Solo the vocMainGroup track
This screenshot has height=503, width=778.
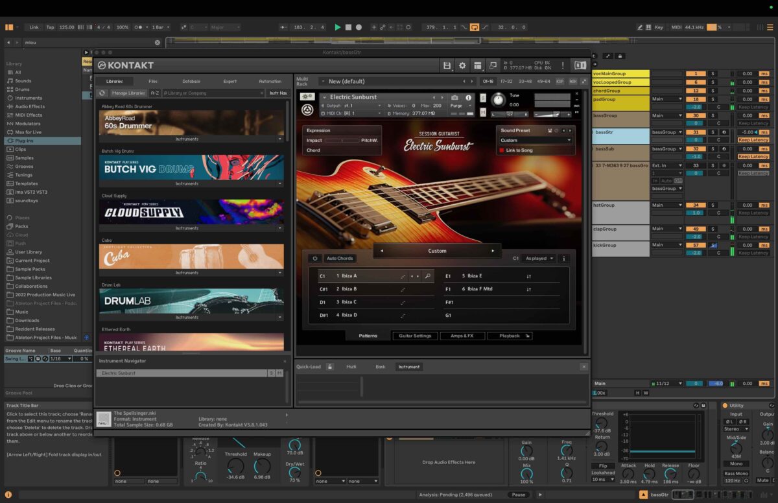coord(712,74)
